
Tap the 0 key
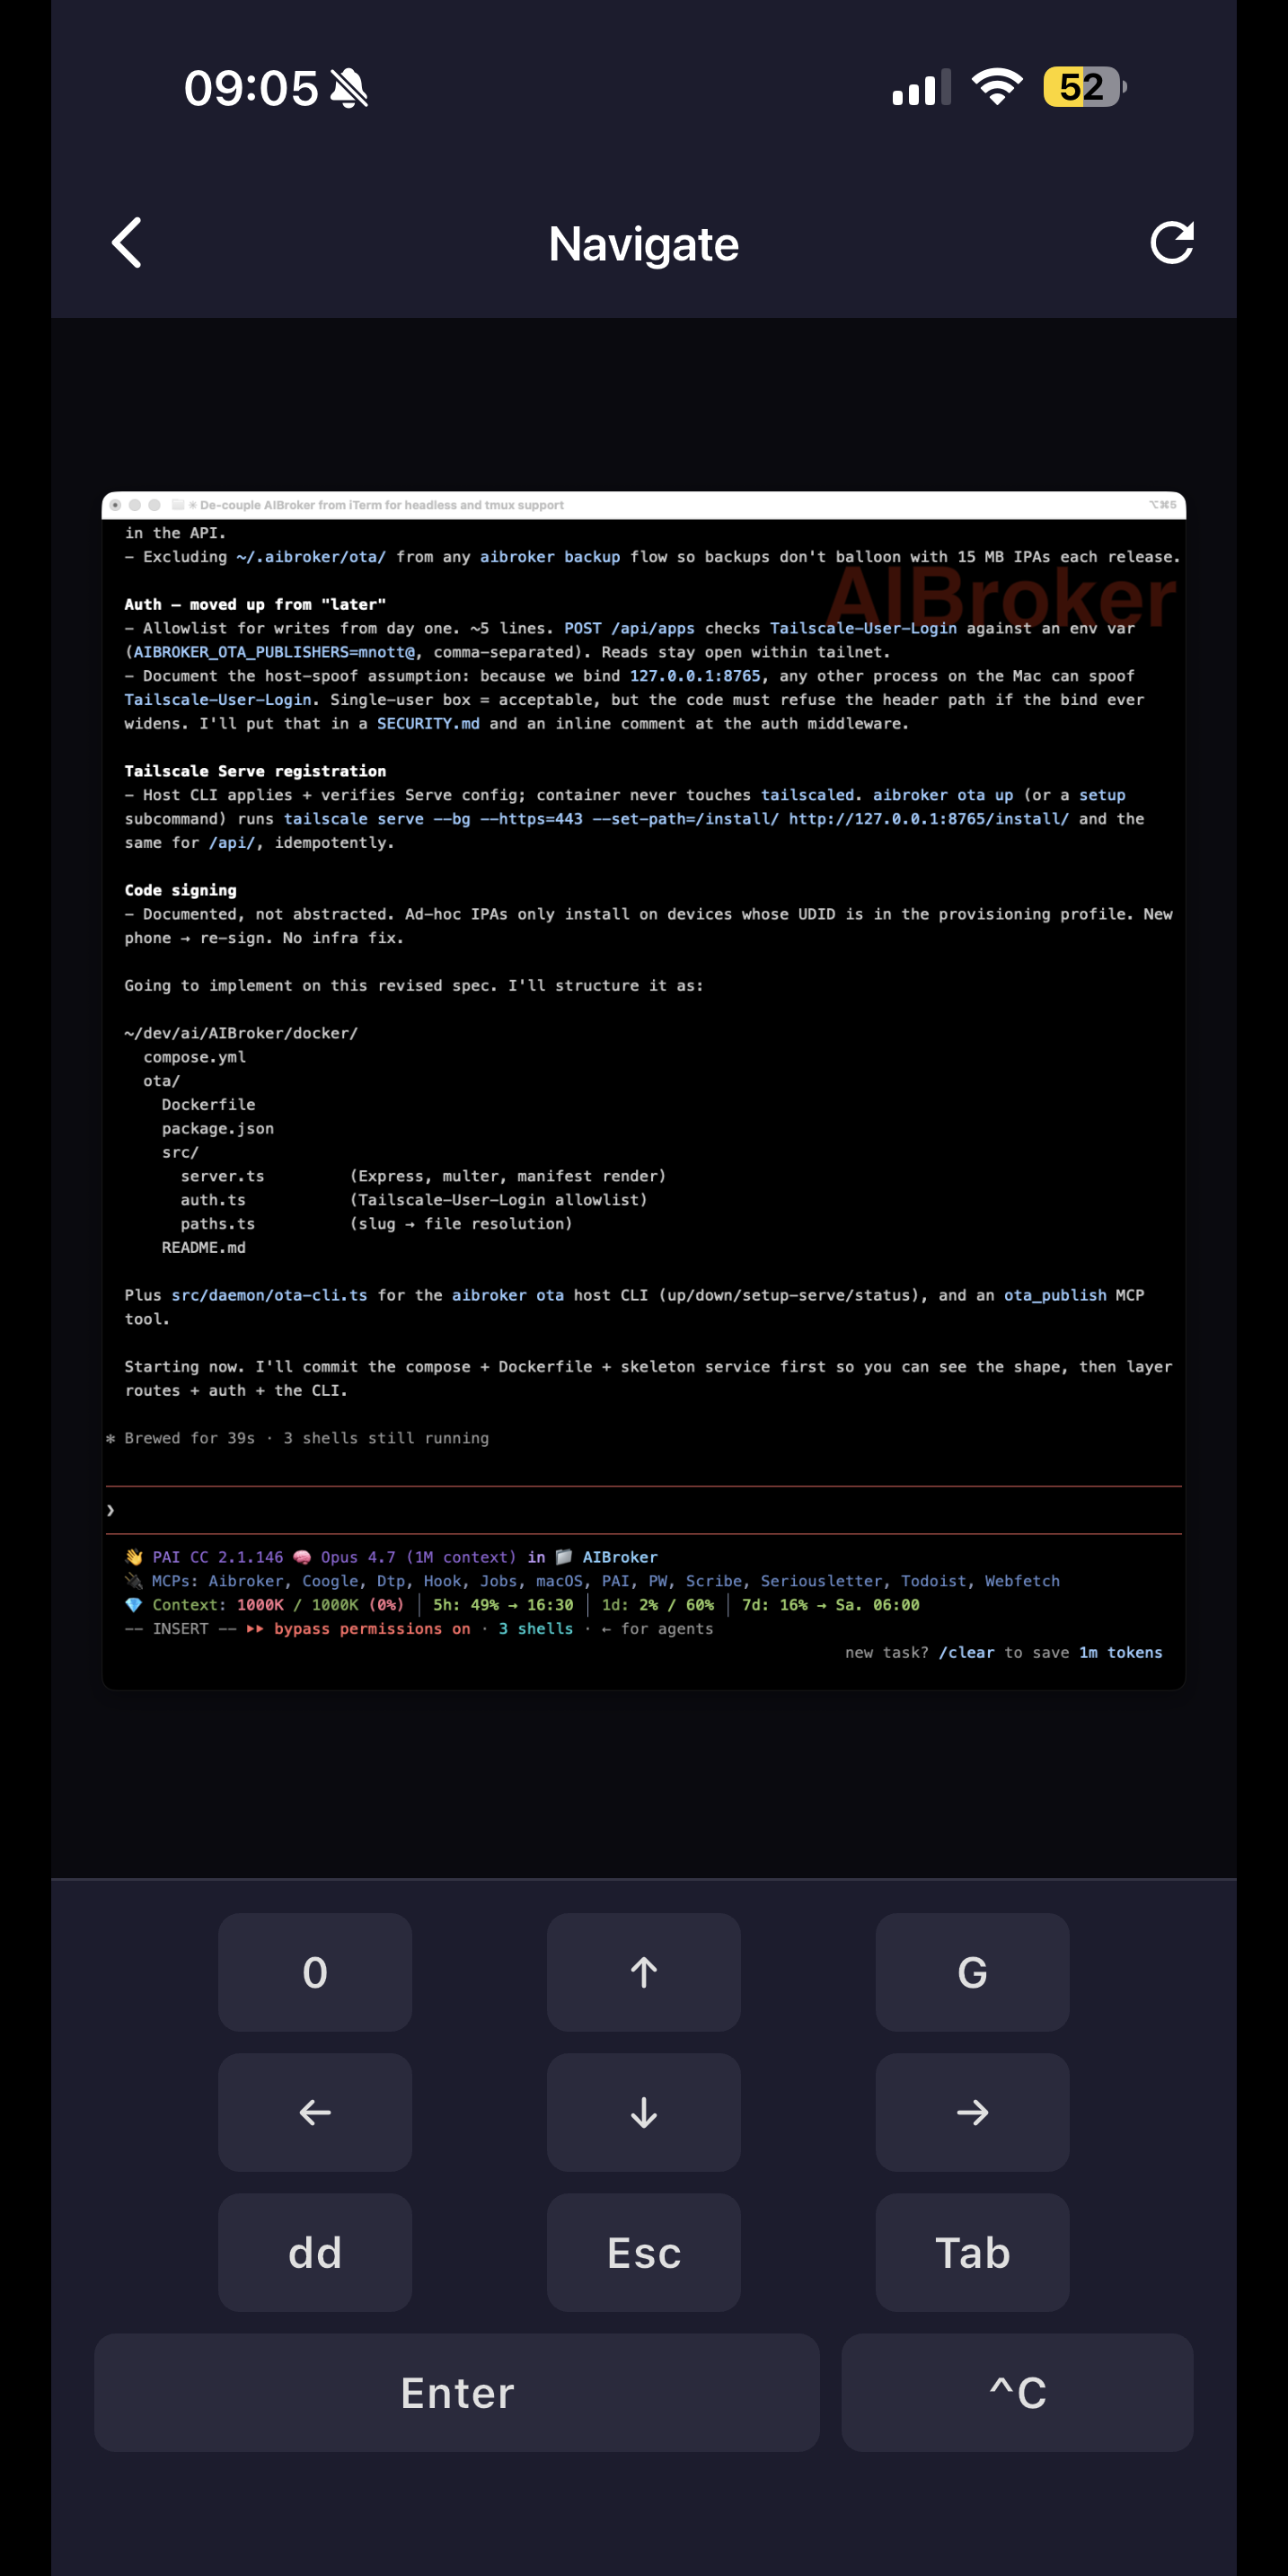[x=315, y=1972]
